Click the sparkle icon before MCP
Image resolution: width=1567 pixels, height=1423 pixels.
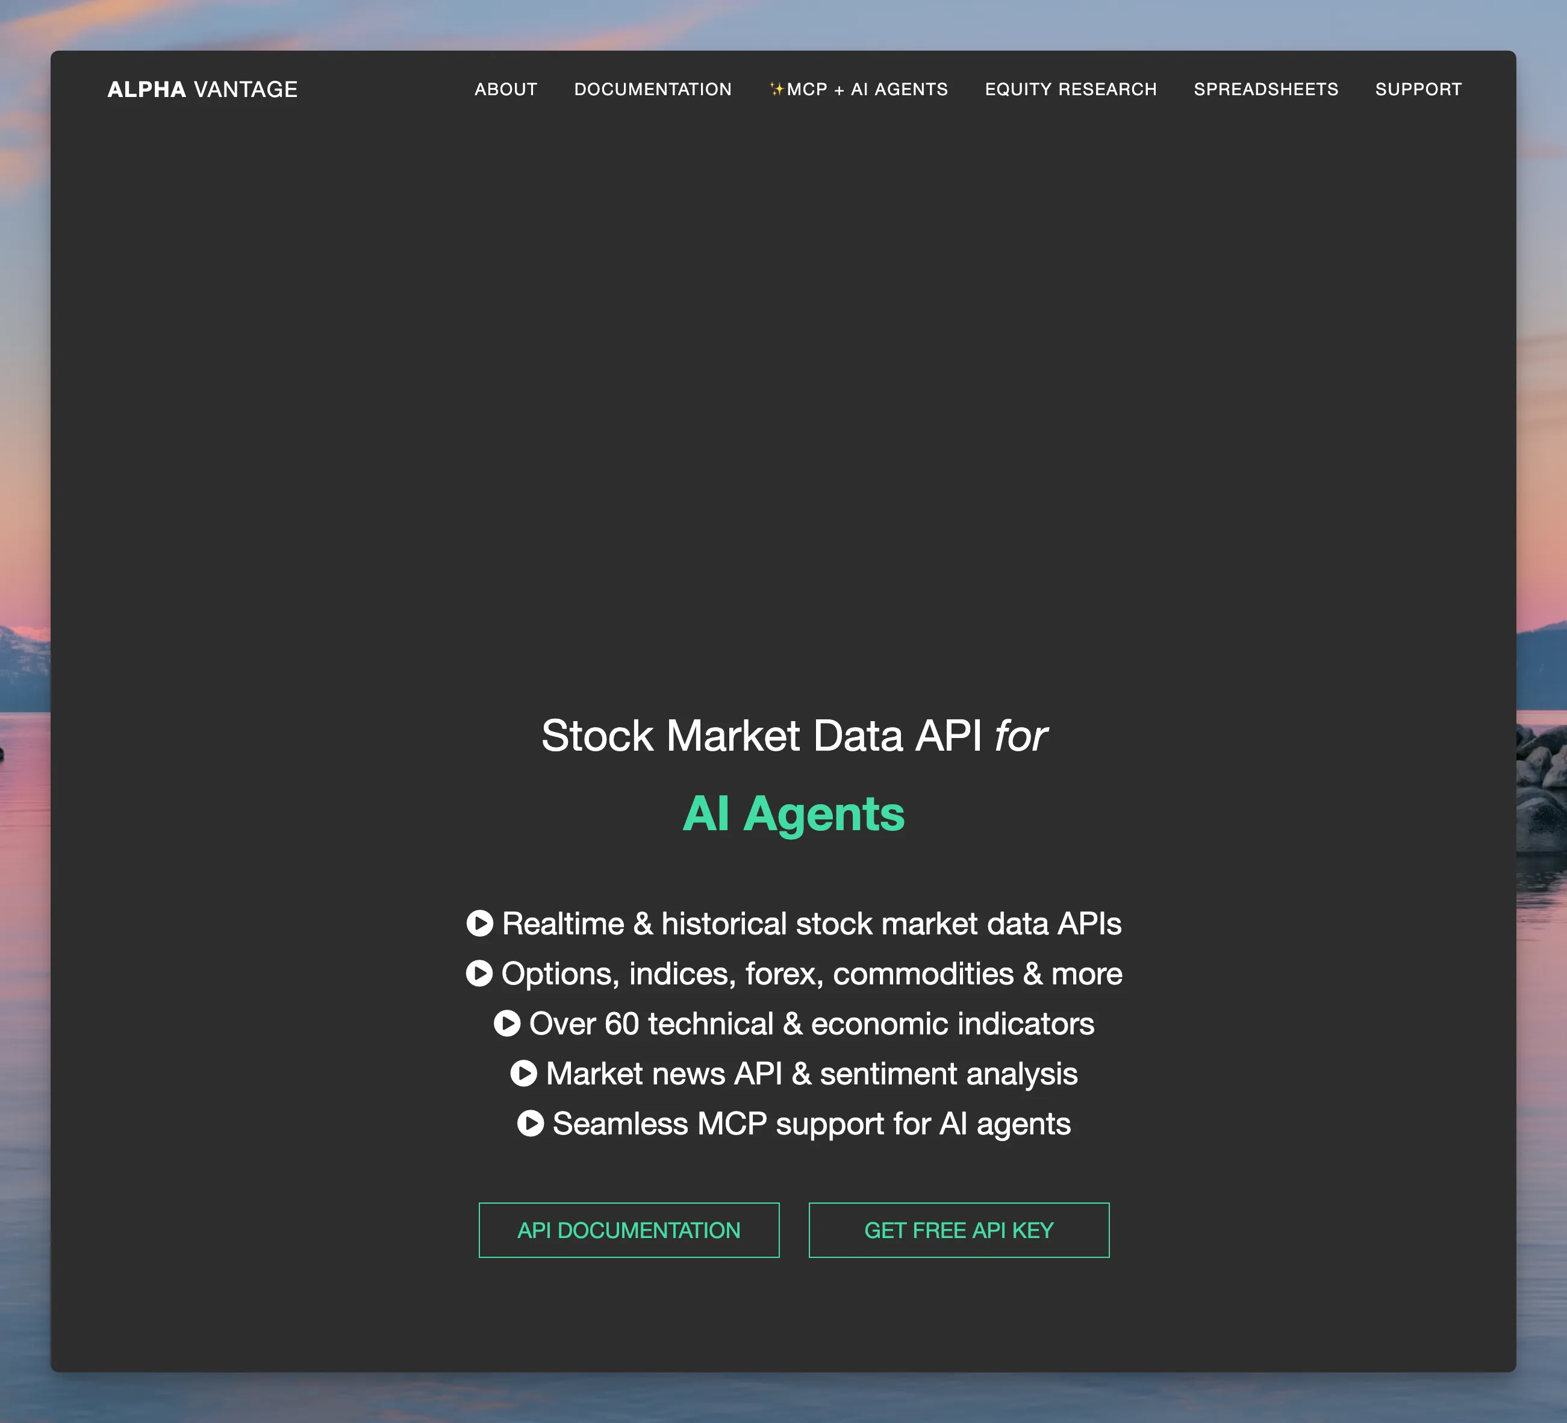tap(776, 89)
